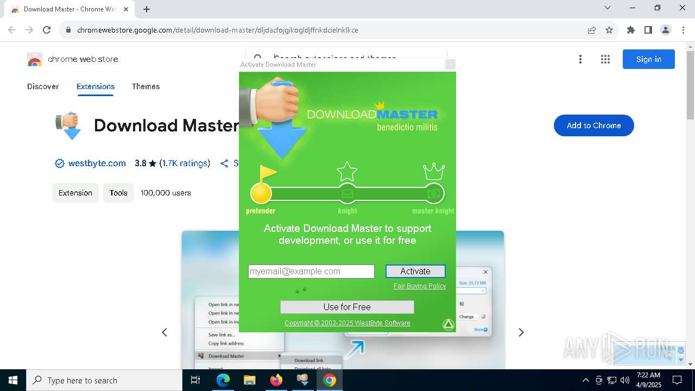Click the address bar URL
The height and width of the screenshot is (391, 695).
click(x=218, y=30)
